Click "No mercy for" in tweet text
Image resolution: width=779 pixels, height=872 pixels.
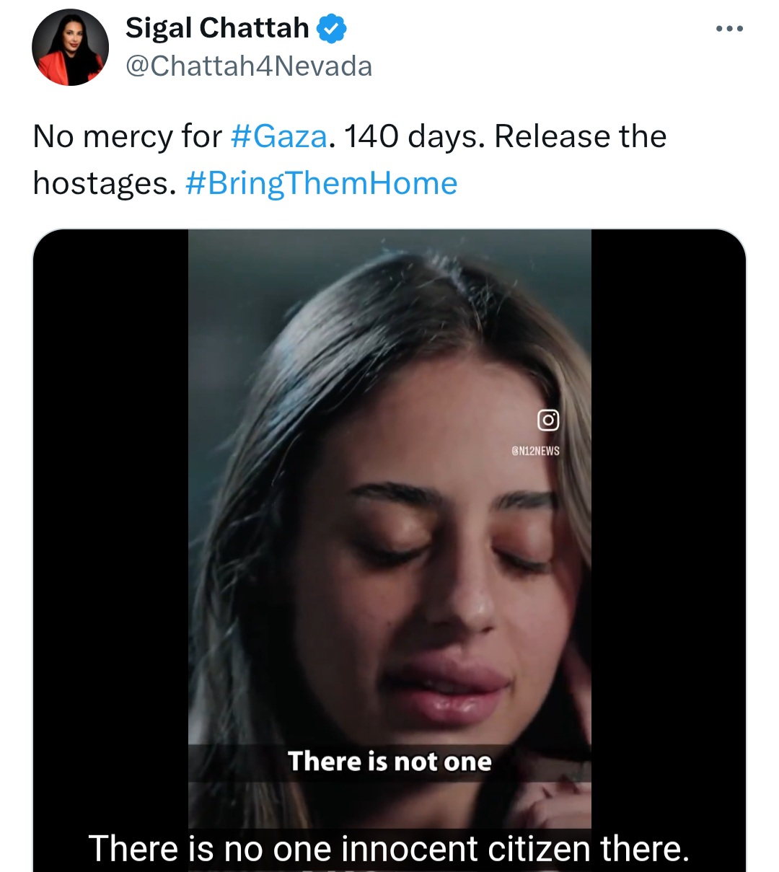click(x=127, y=136)
